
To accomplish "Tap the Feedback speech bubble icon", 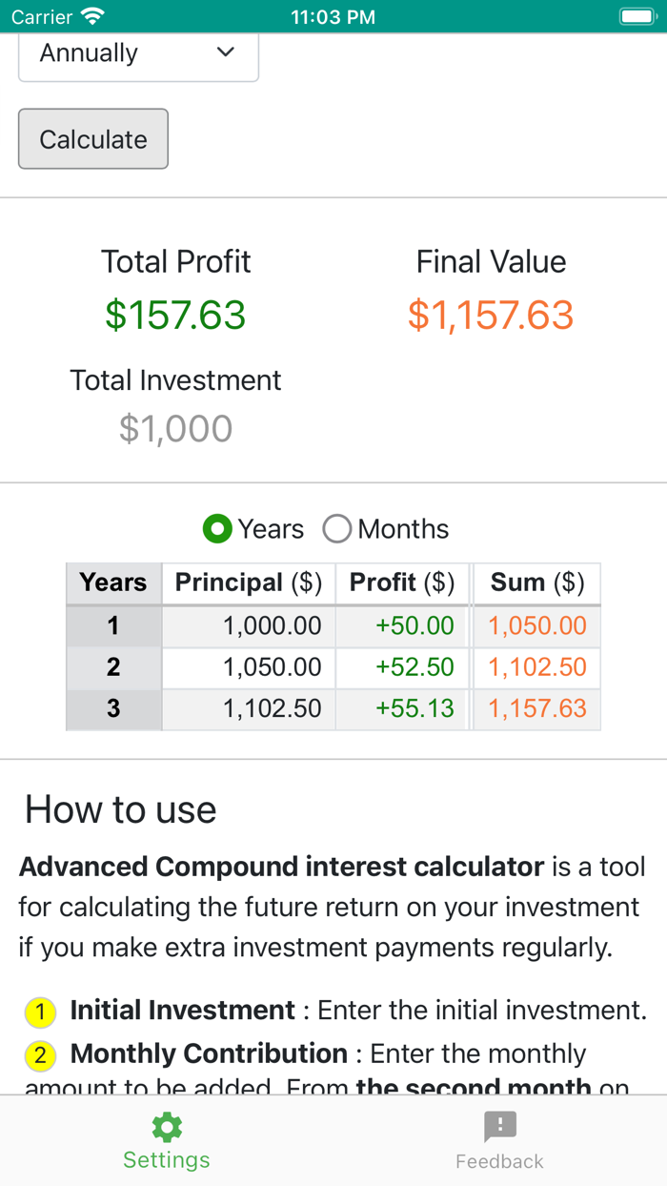I will tap(499, 1127).
